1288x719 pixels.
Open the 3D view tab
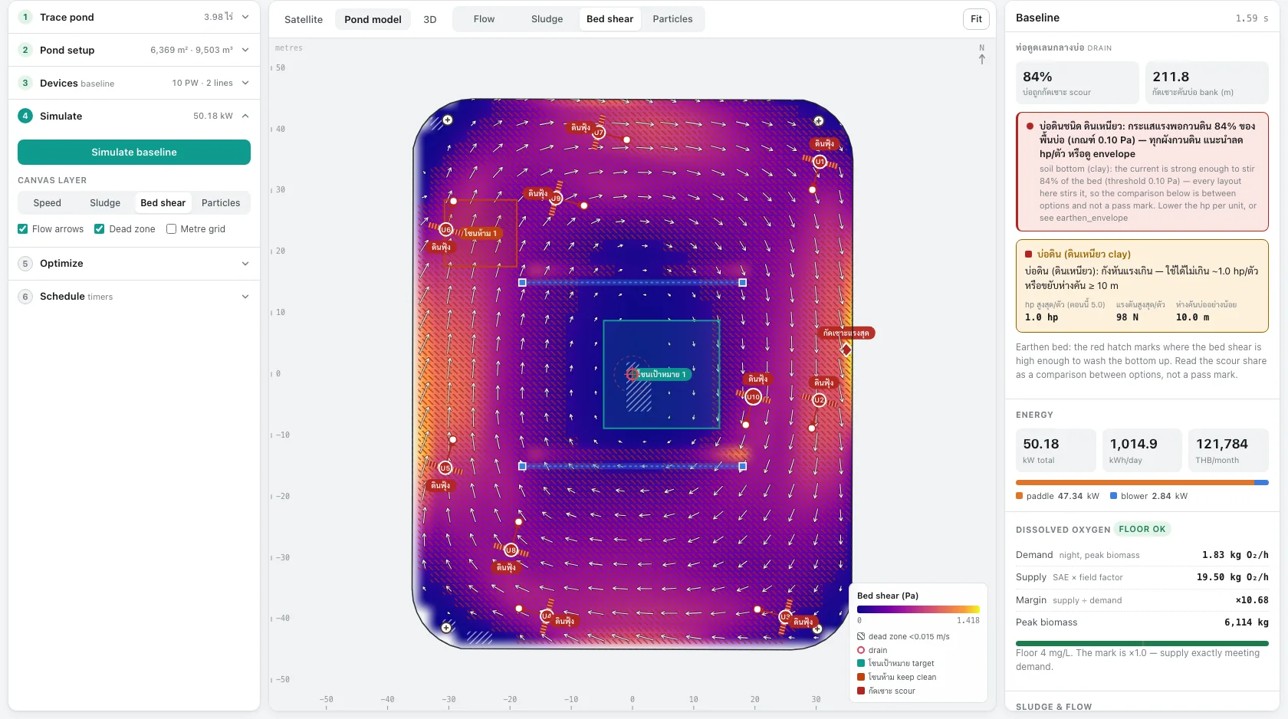click(x=430, y=19)
